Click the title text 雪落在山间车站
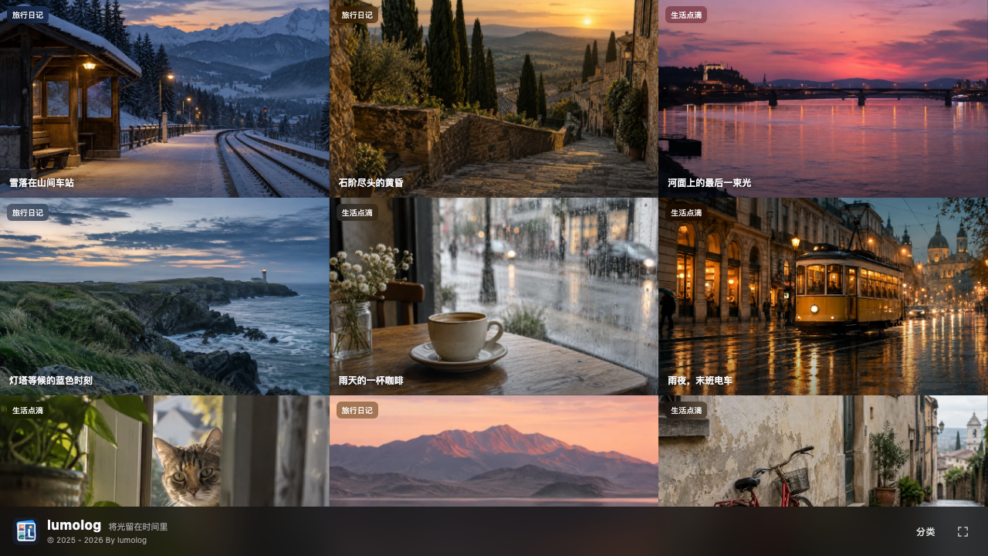Image resolution: width=988 pixels, height=556 pixels. (x=42, y=183)
